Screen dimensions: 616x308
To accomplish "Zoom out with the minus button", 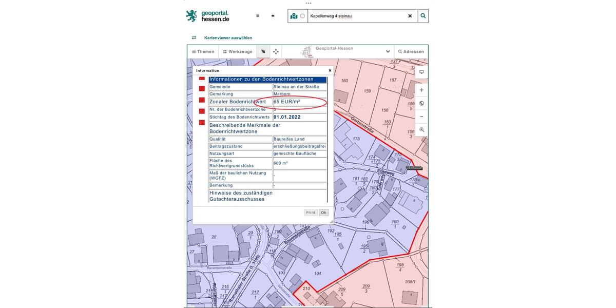I will (x=421, y=117).
